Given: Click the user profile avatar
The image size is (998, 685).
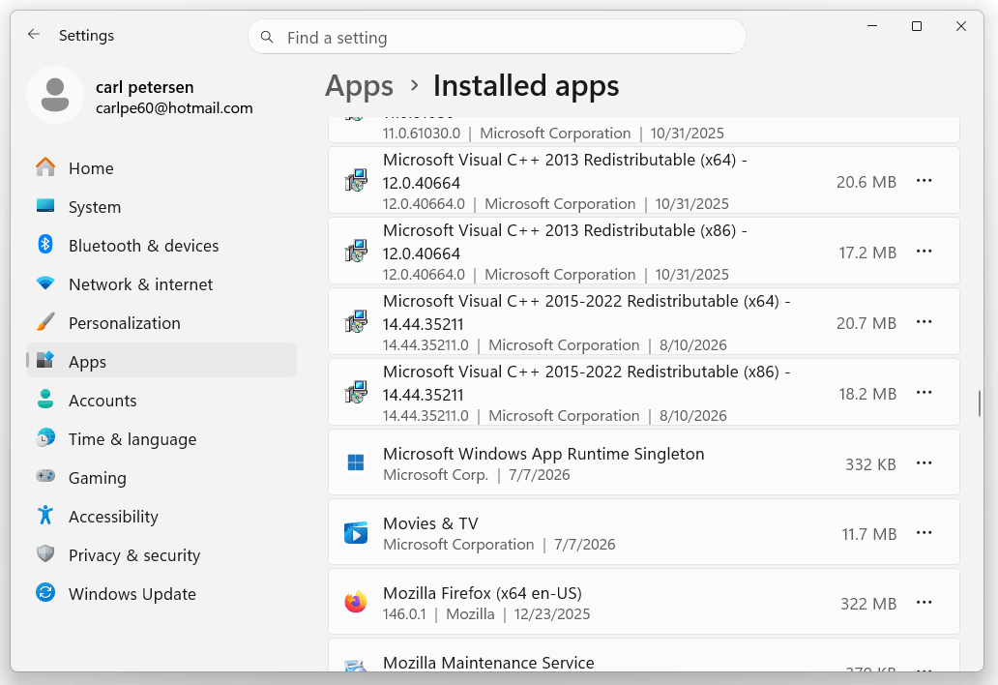Looking at the screenshot, I should (x=55, y=95).
